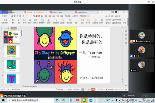Expand the undo history dropdown arrow
Image resolution: width=155 pixels, height=103 pixels.
(25, 16)
